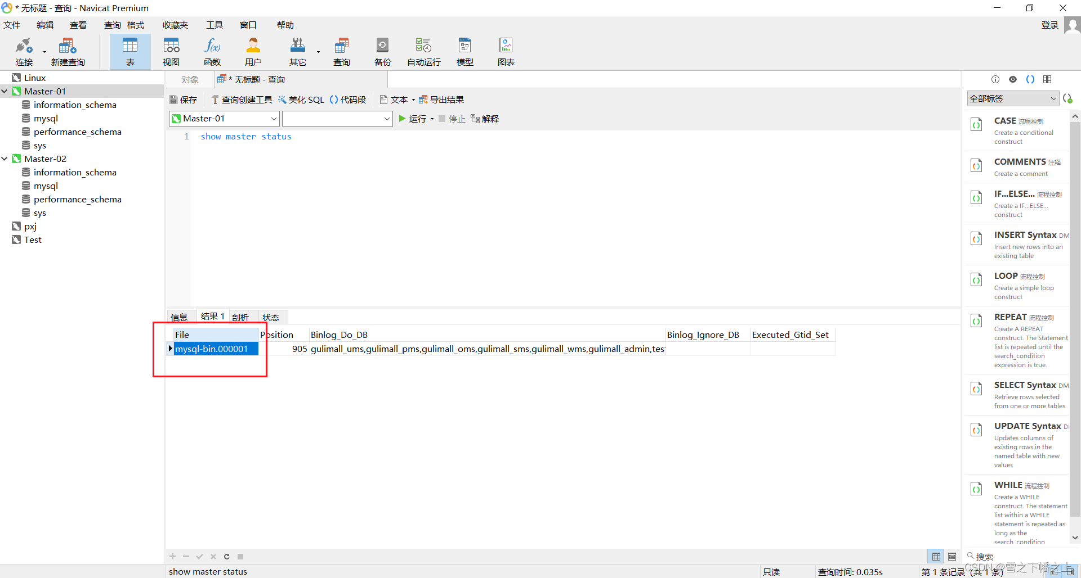Click the info icon in right panel

(x=995, y=79)
